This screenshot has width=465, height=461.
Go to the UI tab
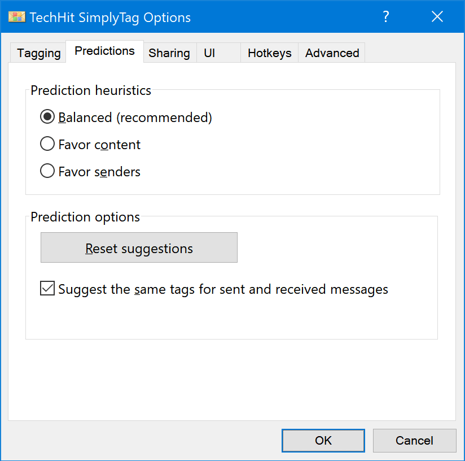(218, 53)
